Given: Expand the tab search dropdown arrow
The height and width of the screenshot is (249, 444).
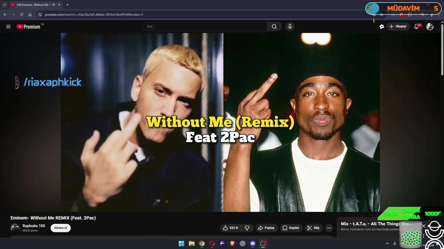Looking at the screenshot, I should [x=5, y=5].
